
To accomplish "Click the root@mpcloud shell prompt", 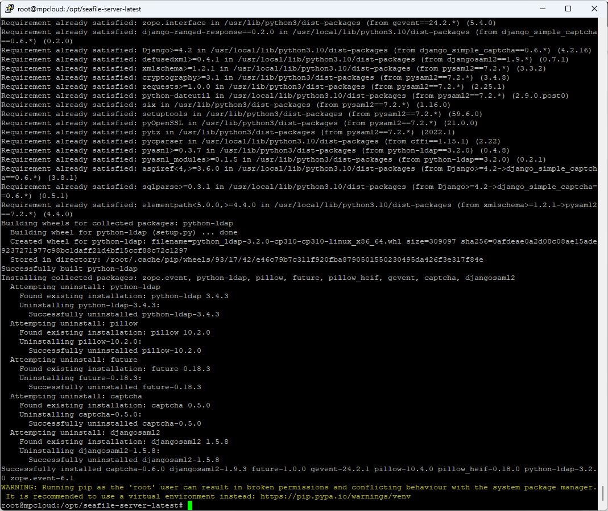I will click(x=91, y=505).
